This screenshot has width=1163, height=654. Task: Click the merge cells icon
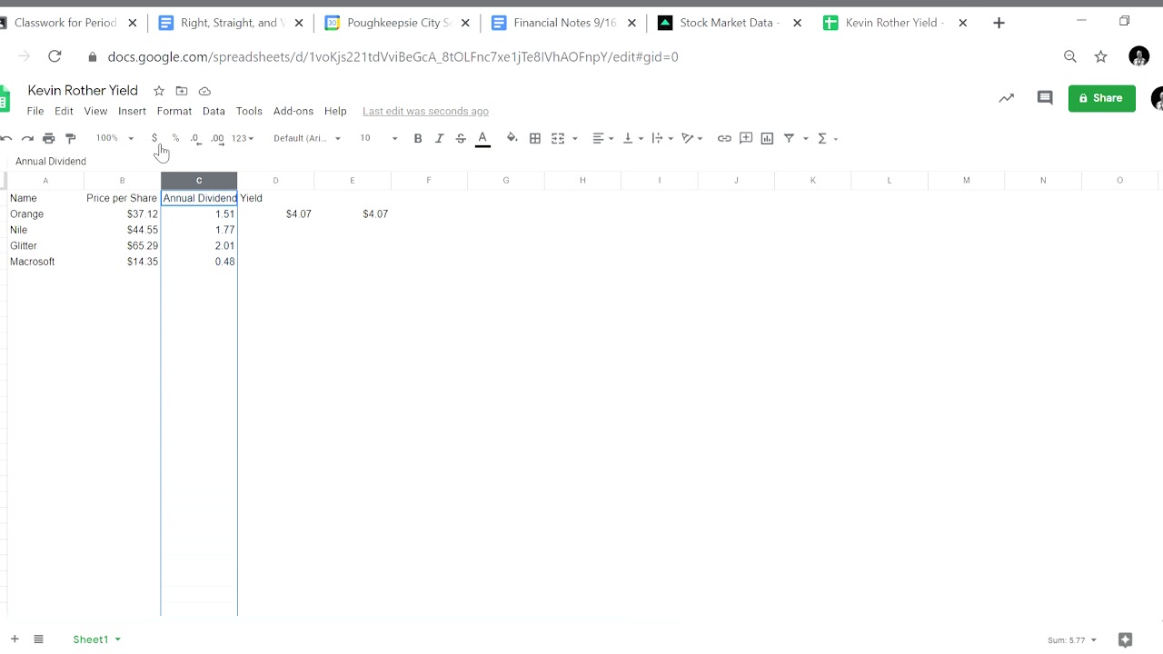pos(558,138)
